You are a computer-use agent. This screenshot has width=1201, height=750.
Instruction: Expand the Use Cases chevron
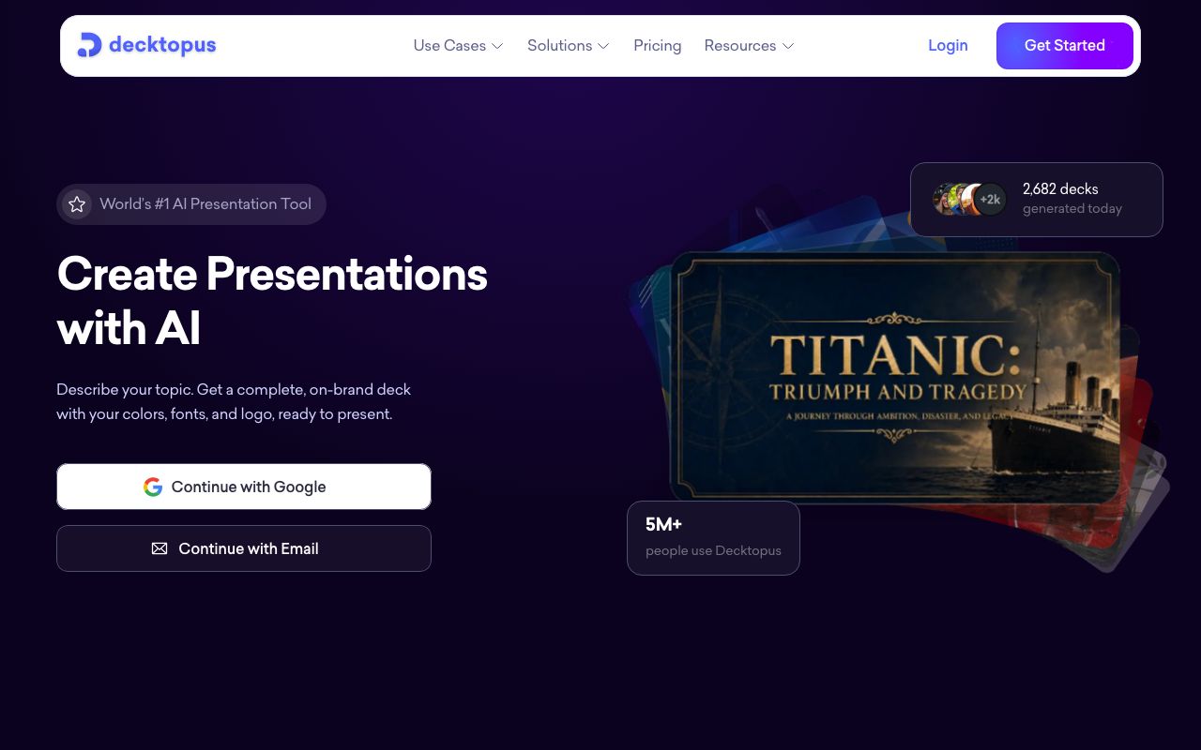click(x=497, y=46)
